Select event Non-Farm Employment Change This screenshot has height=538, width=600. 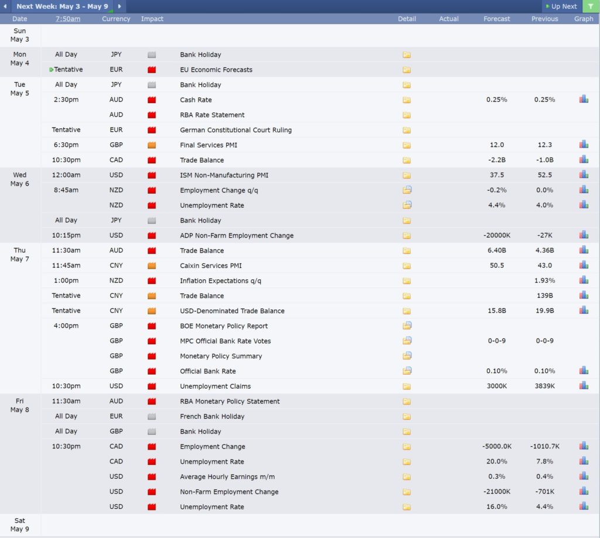[229, 492]
